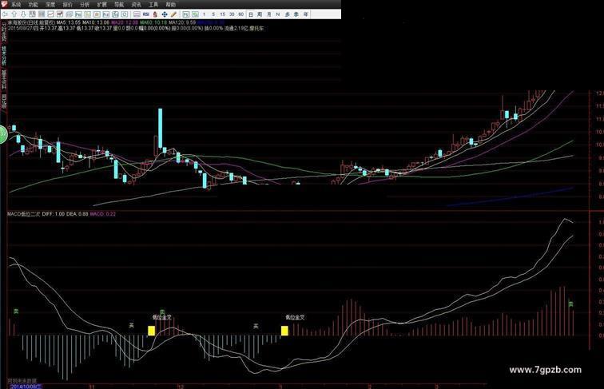The height and width of the screenshot is (389, 604).
Task: Click the back arrow toolbar icon
Action: (5, 14)
